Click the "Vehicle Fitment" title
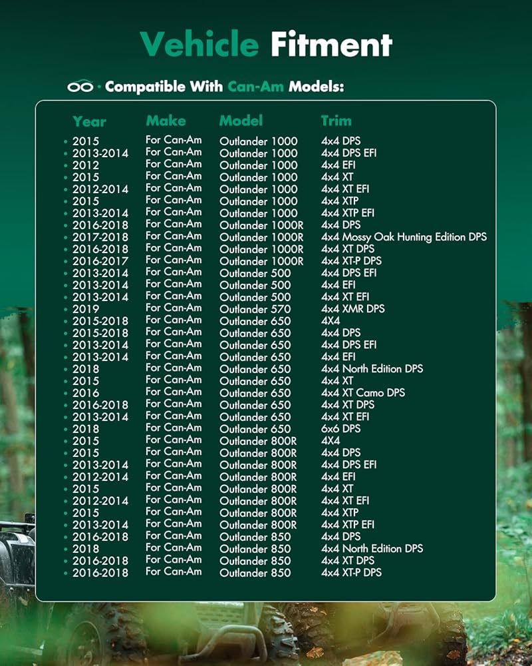Viewport: 532px width, 666px height. point(266,44)
